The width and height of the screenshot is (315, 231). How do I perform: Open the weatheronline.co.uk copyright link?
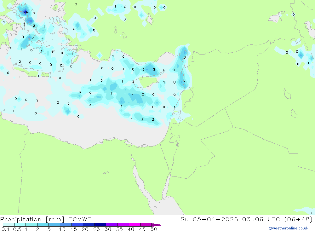coord(289,228)
